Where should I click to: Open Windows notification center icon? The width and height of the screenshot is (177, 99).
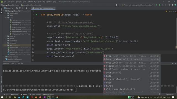(173, 97)
